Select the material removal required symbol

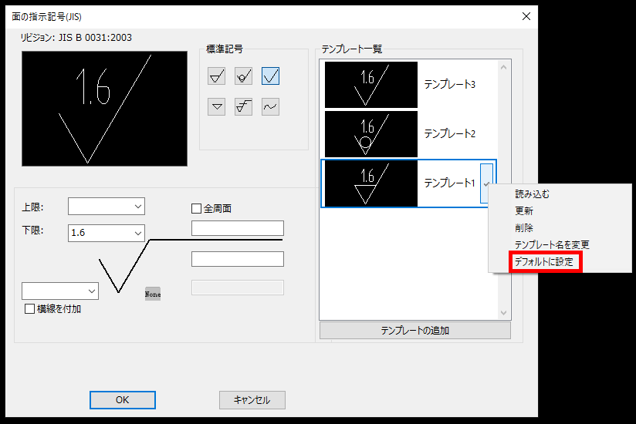pos(217,76)
